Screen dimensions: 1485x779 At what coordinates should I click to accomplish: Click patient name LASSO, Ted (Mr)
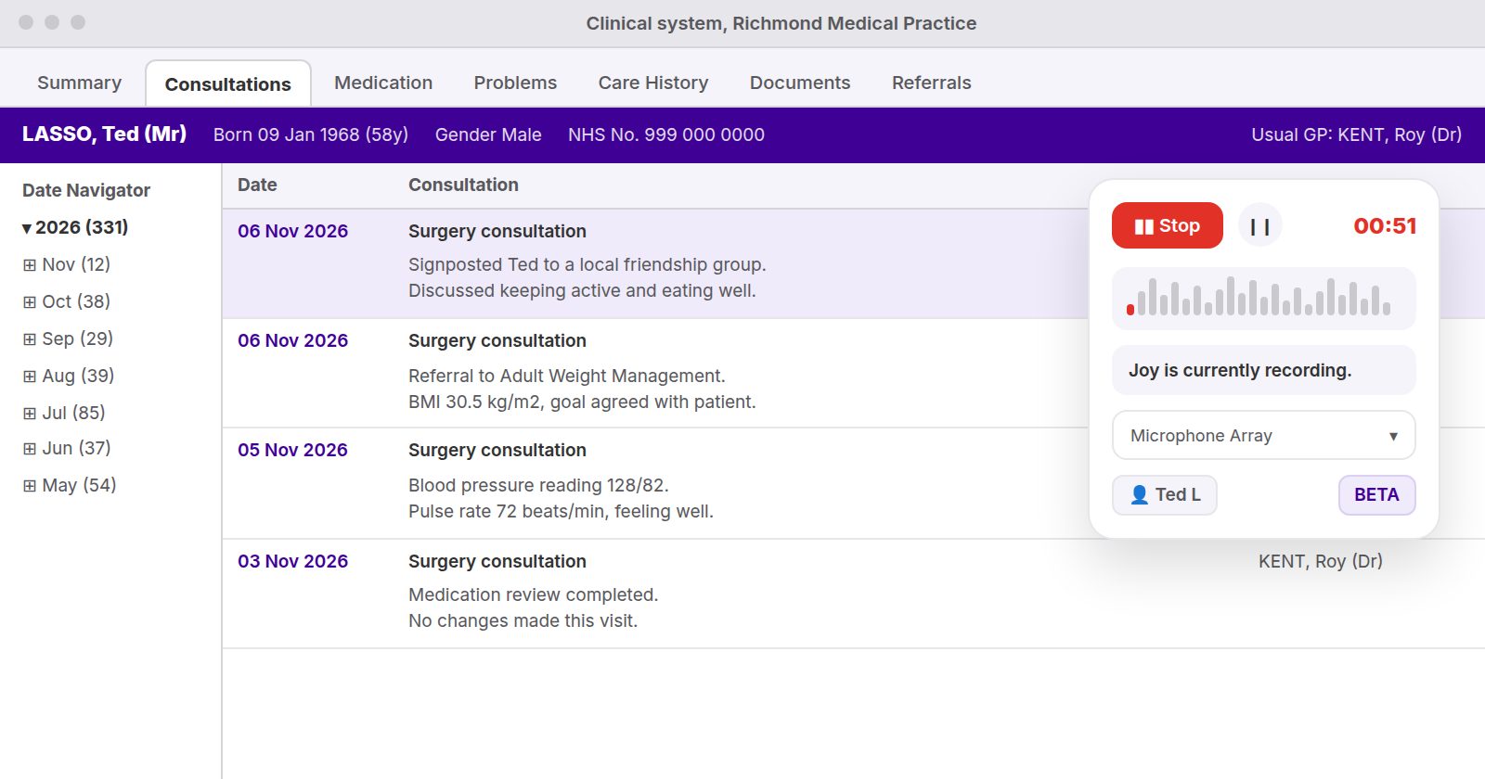click(104, 134)
